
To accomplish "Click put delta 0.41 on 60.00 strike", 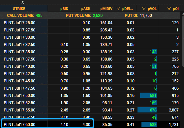I will tap(130, 125).
